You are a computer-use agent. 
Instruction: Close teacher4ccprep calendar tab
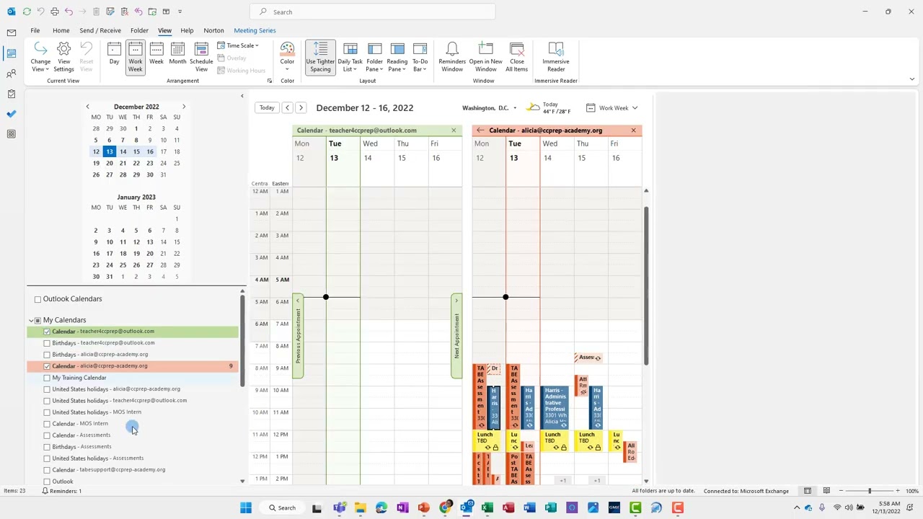tap(454, 130)
